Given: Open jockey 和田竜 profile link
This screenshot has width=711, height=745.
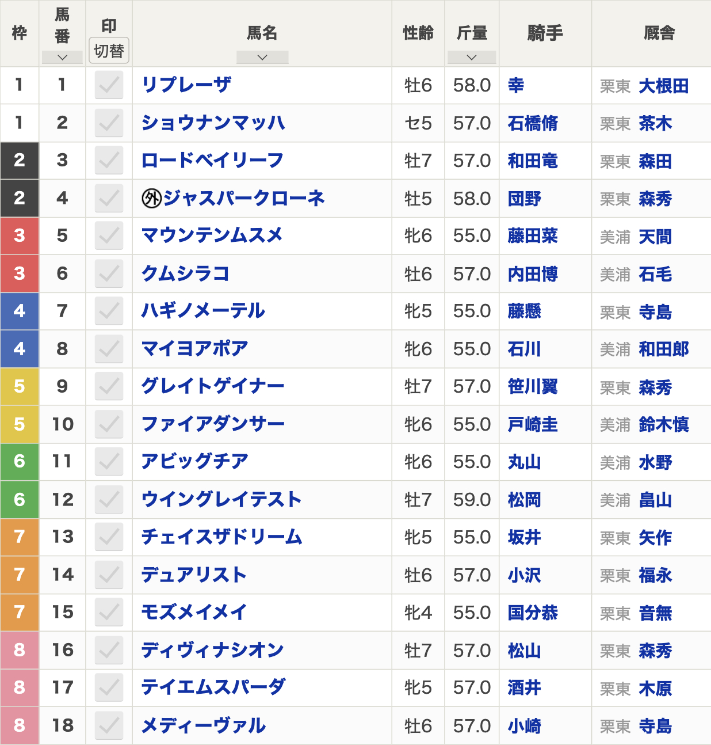Looking at the screenshot, I should point(533,161).
